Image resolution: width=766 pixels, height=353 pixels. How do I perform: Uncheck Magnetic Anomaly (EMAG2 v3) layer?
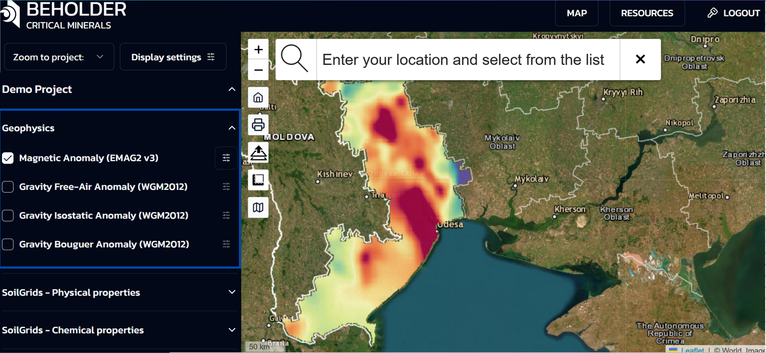point(8,158)
